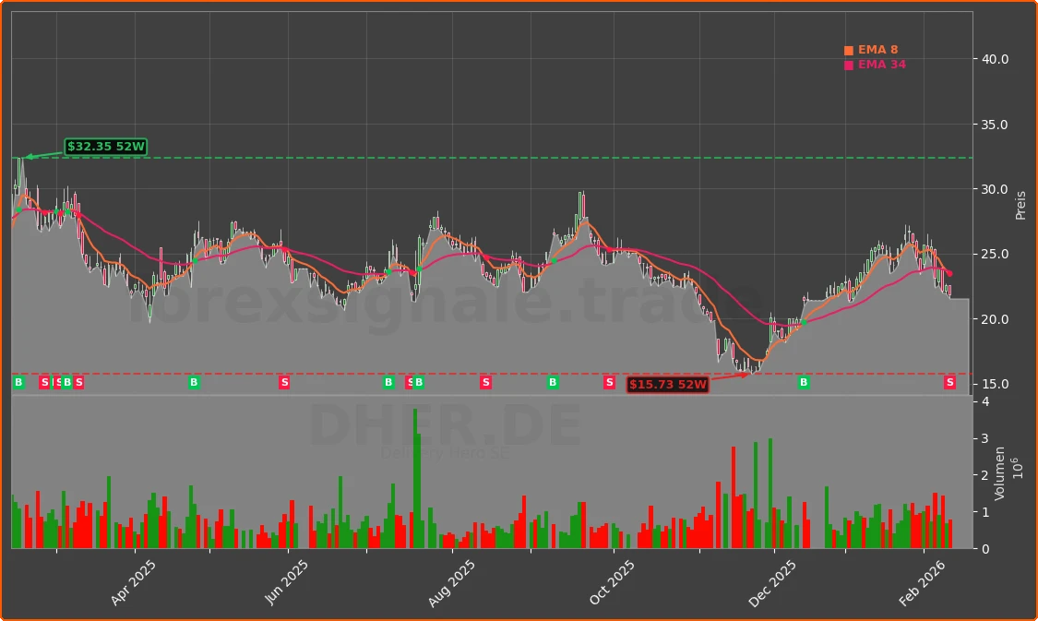This screenshot has width=1038, height=621.
Task: Select the rightmost red S marker near Feb 2026
Action: pos(950,382)
